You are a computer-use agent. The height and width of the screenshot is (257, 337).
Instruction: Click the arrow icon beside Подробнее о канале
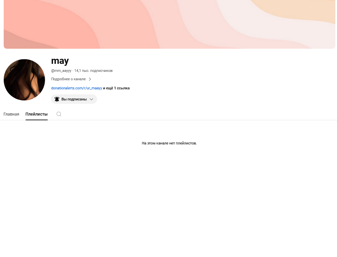(90, 79)
